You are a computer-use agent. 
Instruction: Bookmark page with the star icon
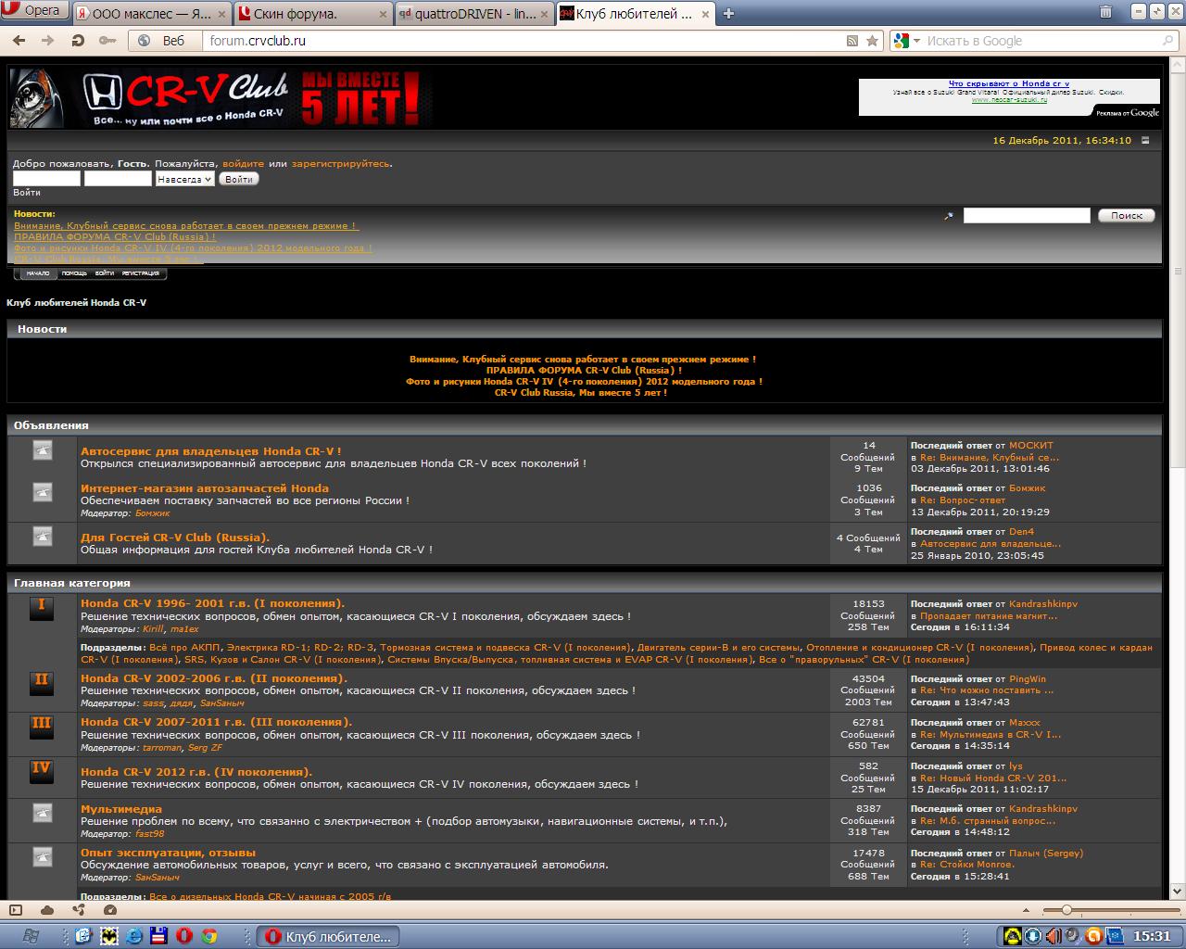[x=872, y=41]
